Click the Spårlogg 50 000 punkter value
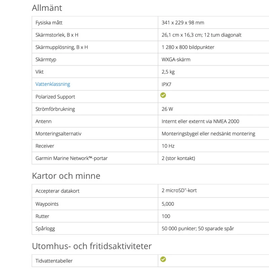 (198, 228)
